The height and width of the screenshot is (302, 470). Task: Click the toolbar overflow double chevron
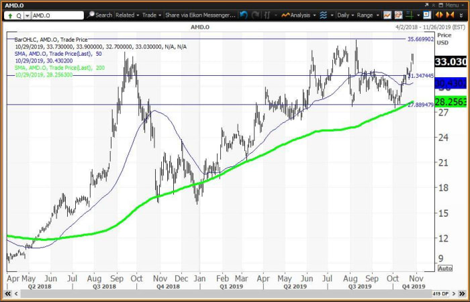tap(461, 15)
